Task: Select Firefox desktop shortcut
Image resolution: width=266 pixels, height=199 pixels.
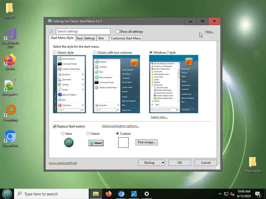Action: 10,62
